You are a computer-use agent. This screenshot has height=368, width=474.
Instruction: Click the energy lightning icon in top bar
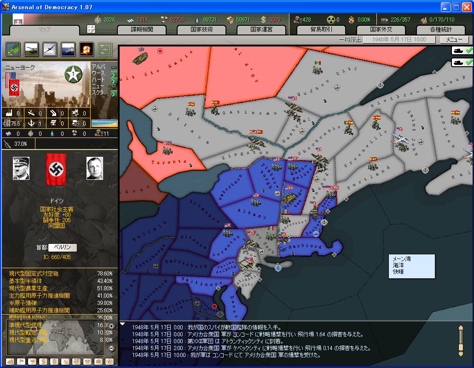pyautogui.click(x=98, y=20)
